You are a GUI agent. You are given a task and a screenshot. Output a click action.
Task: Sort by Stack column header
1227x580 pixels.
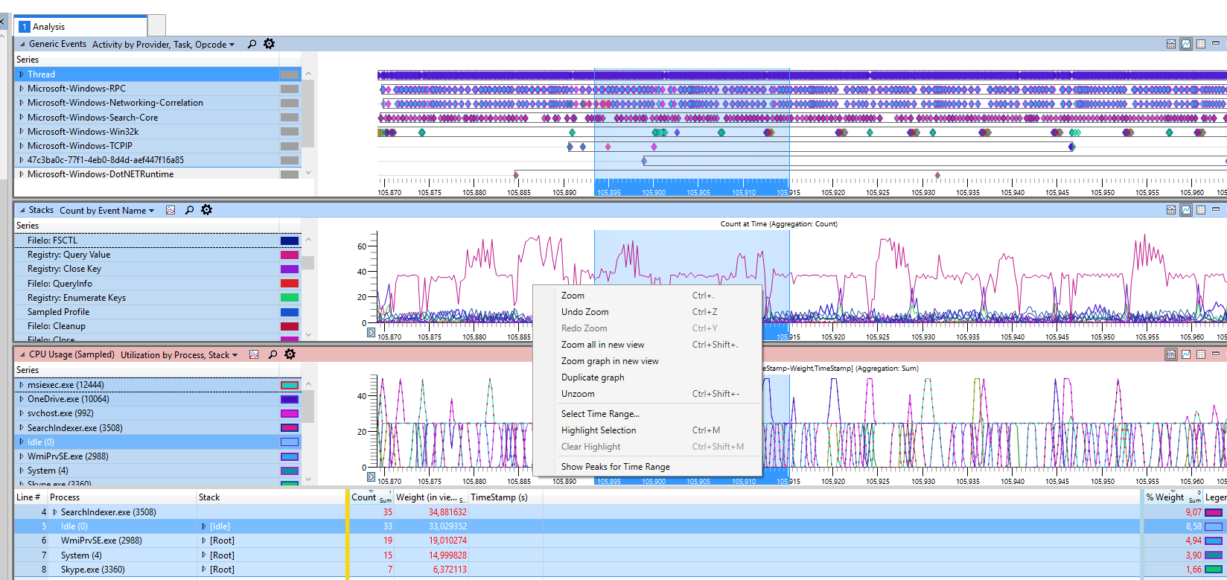(271, 497)
